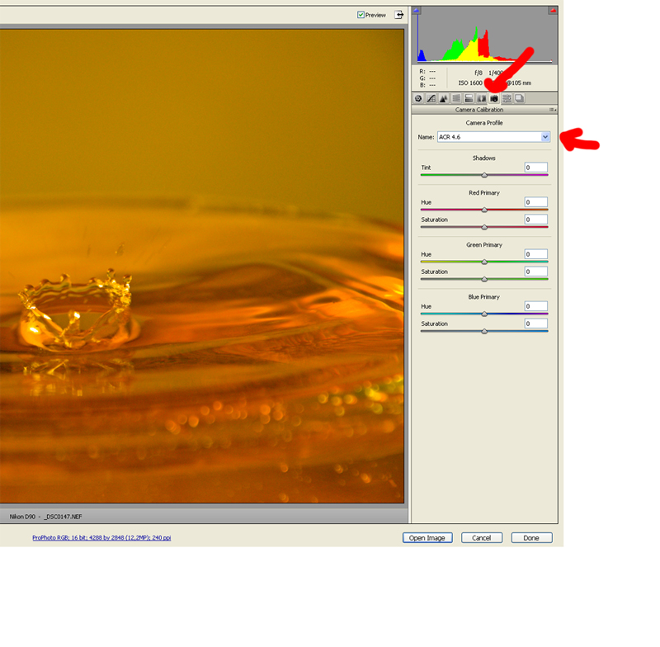This screenshot has height=647, width=660.
Task: Open the Split Toning panel icon
Action: point(469,98)
